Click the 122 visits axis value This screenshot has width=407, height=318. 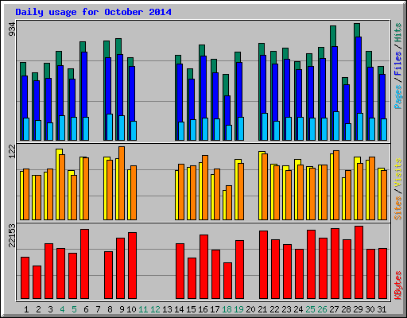pyautogui.click(x=12, y=152)
